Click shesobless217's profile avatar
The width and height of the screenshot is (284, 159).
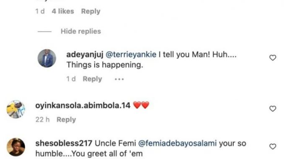point(16,147)
